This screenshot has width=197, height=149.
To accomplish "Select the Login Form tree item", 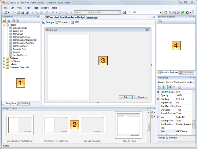I will (x=18, y=31).
